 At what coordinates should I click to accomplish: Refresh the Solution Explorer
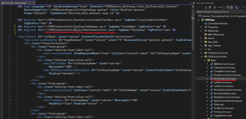224,7
